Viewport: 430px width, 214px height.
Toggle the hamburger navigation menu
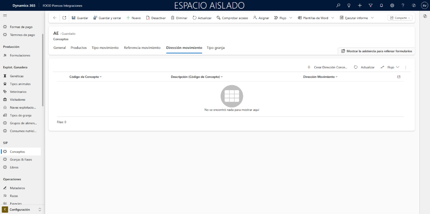[5, 16]
